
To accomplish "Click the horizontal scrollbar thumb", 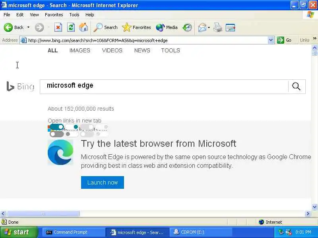I will click(x=43, y=213).
